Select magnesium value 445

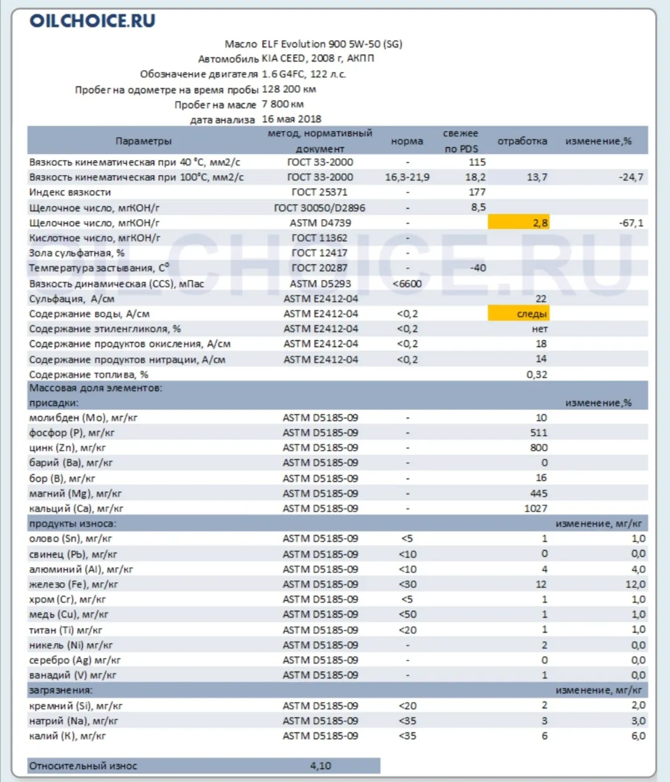pos(539,493)
